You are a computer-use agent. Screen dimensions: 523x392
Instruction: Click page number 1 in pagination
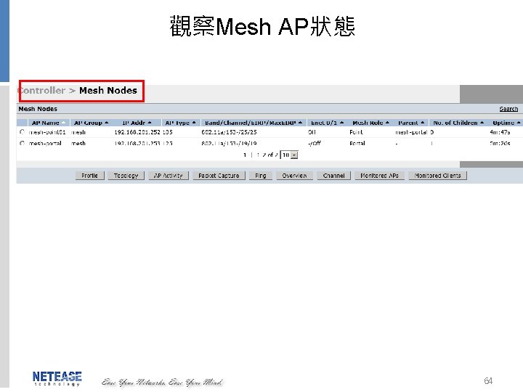(x=245, y=155)
